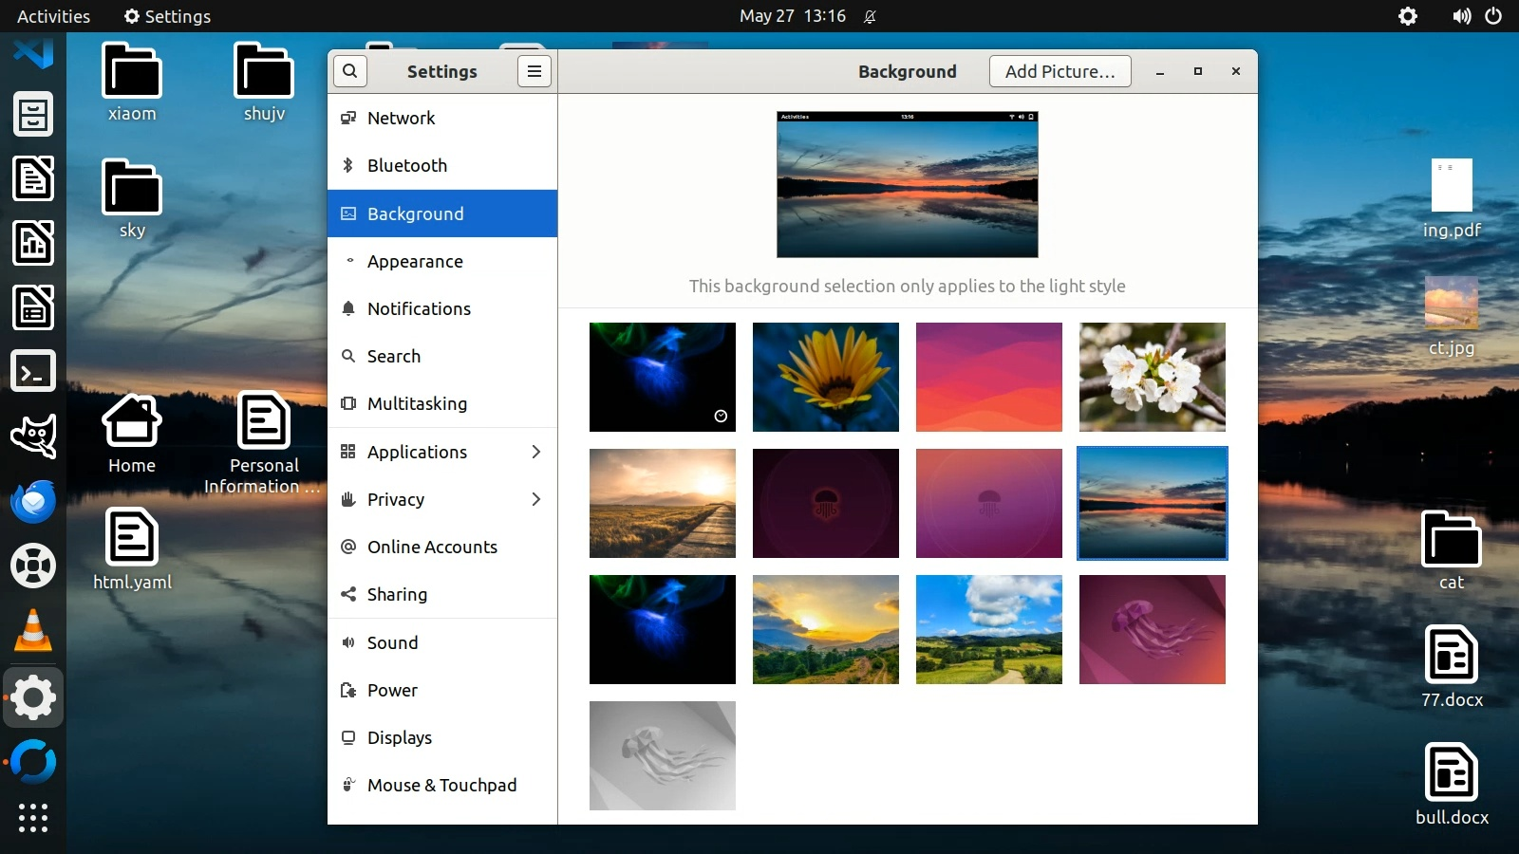Screen dimensions: 1519x854
Task: Open Terminal from the dock
Action: click(x=33, y=372)
